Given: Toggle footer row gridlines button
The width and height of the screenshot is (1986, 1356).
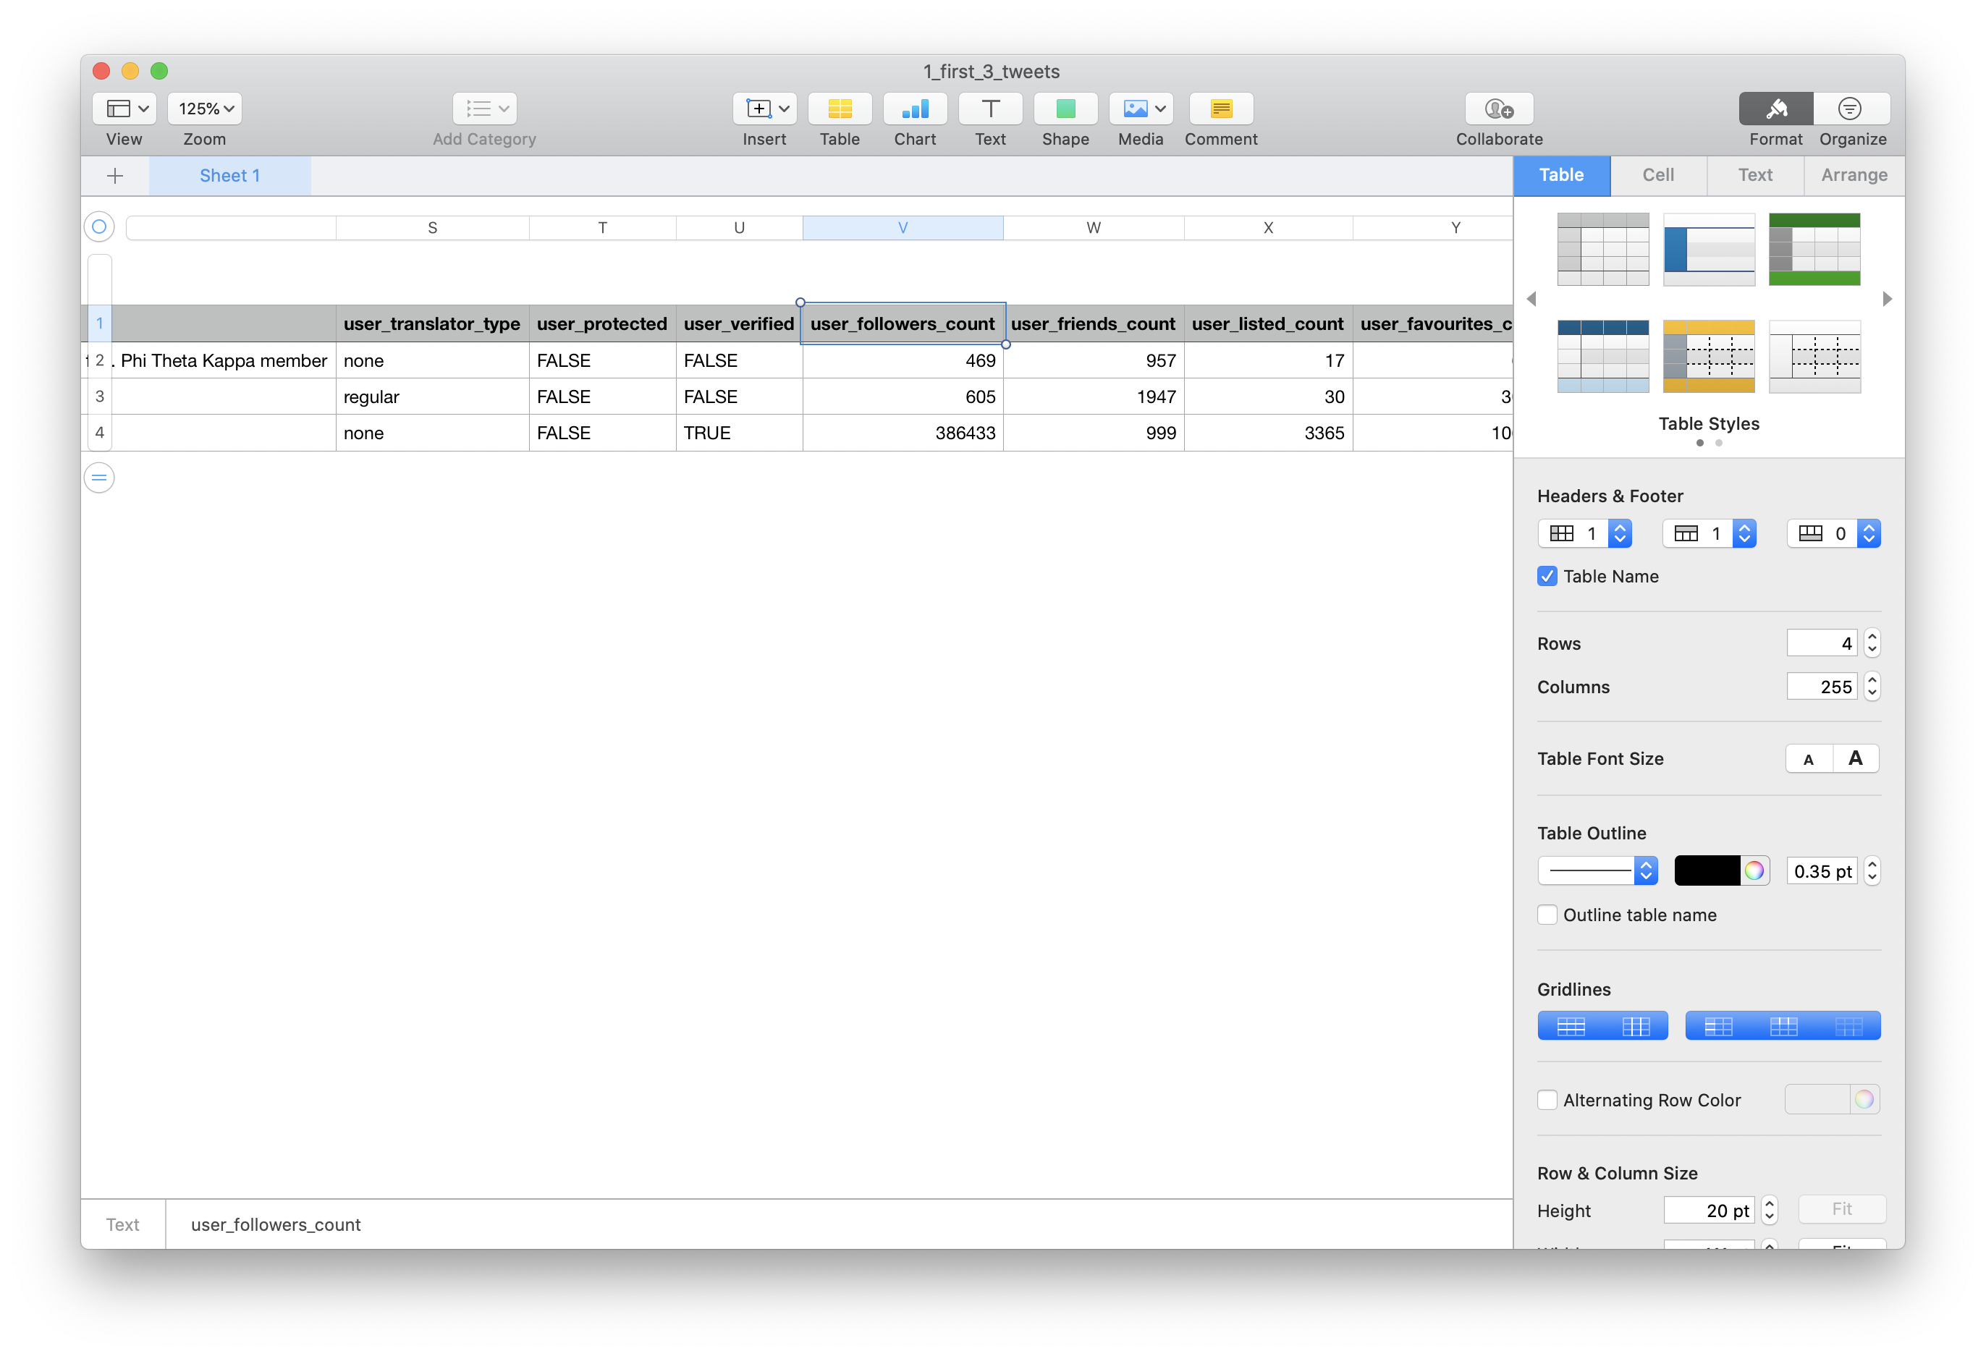Looking at the screenshot, I should coord(1848,1026).
